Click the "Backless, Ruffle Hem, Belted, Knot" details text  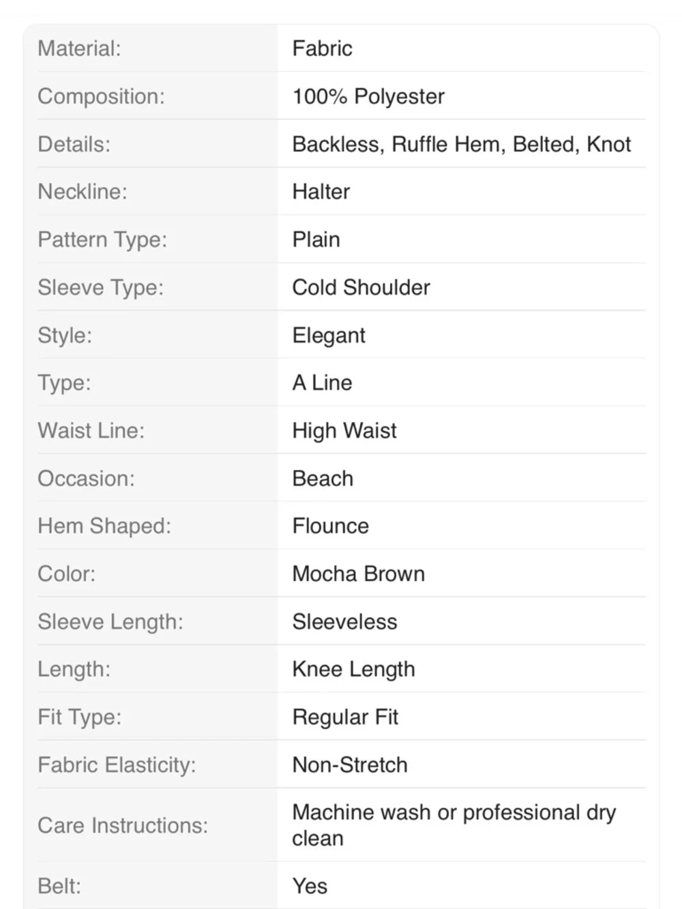coord(462,144)
